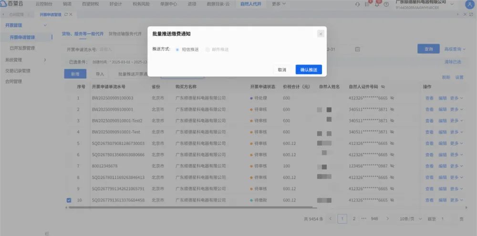Toggle fullscreen icon in tab bar
The image size is (477, 236).
471,14
